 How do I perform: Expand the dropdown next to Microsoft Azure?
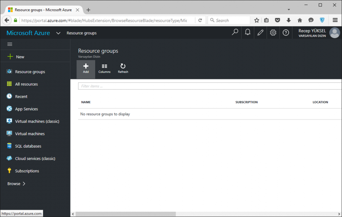pos(58,33)
